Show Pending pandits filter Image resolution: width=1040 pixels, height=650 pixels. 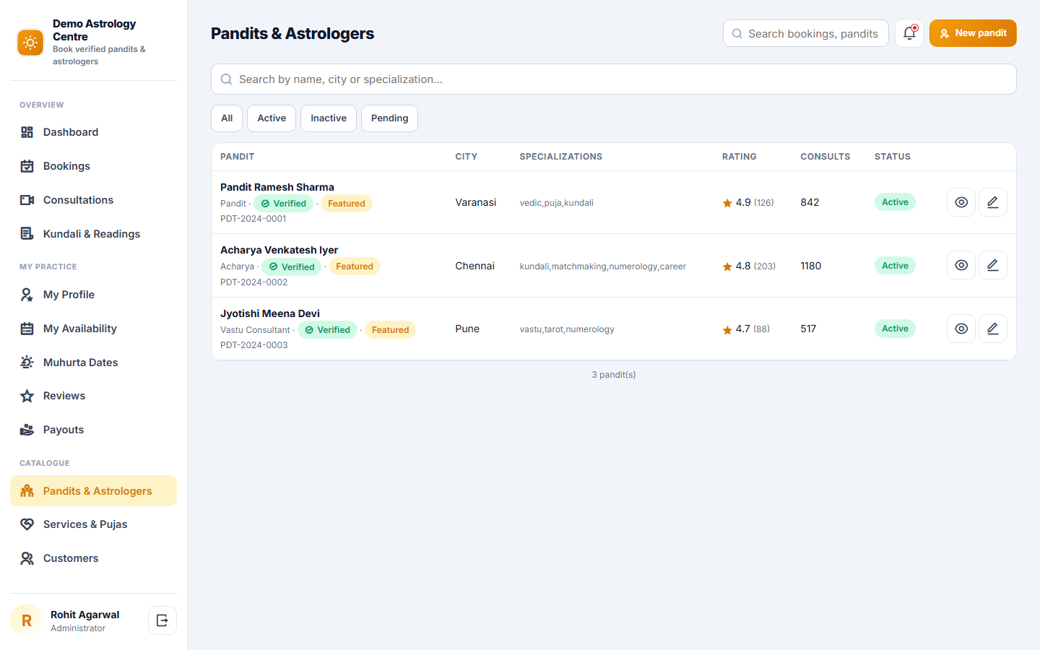(389, 118)
